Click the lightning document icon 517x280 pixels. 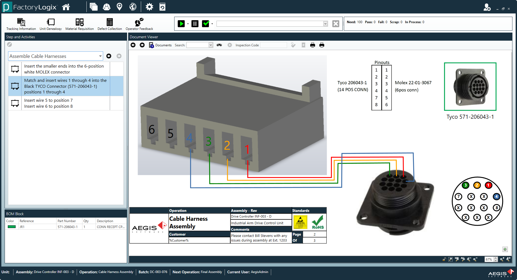tap(303, 45)
